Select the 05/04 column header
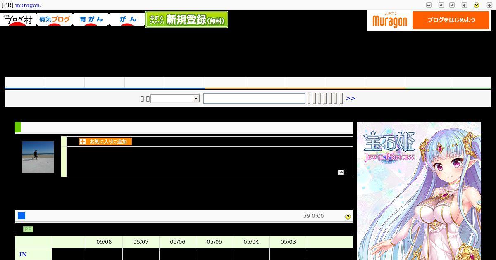Screen dimensions: 496x260 251,242
